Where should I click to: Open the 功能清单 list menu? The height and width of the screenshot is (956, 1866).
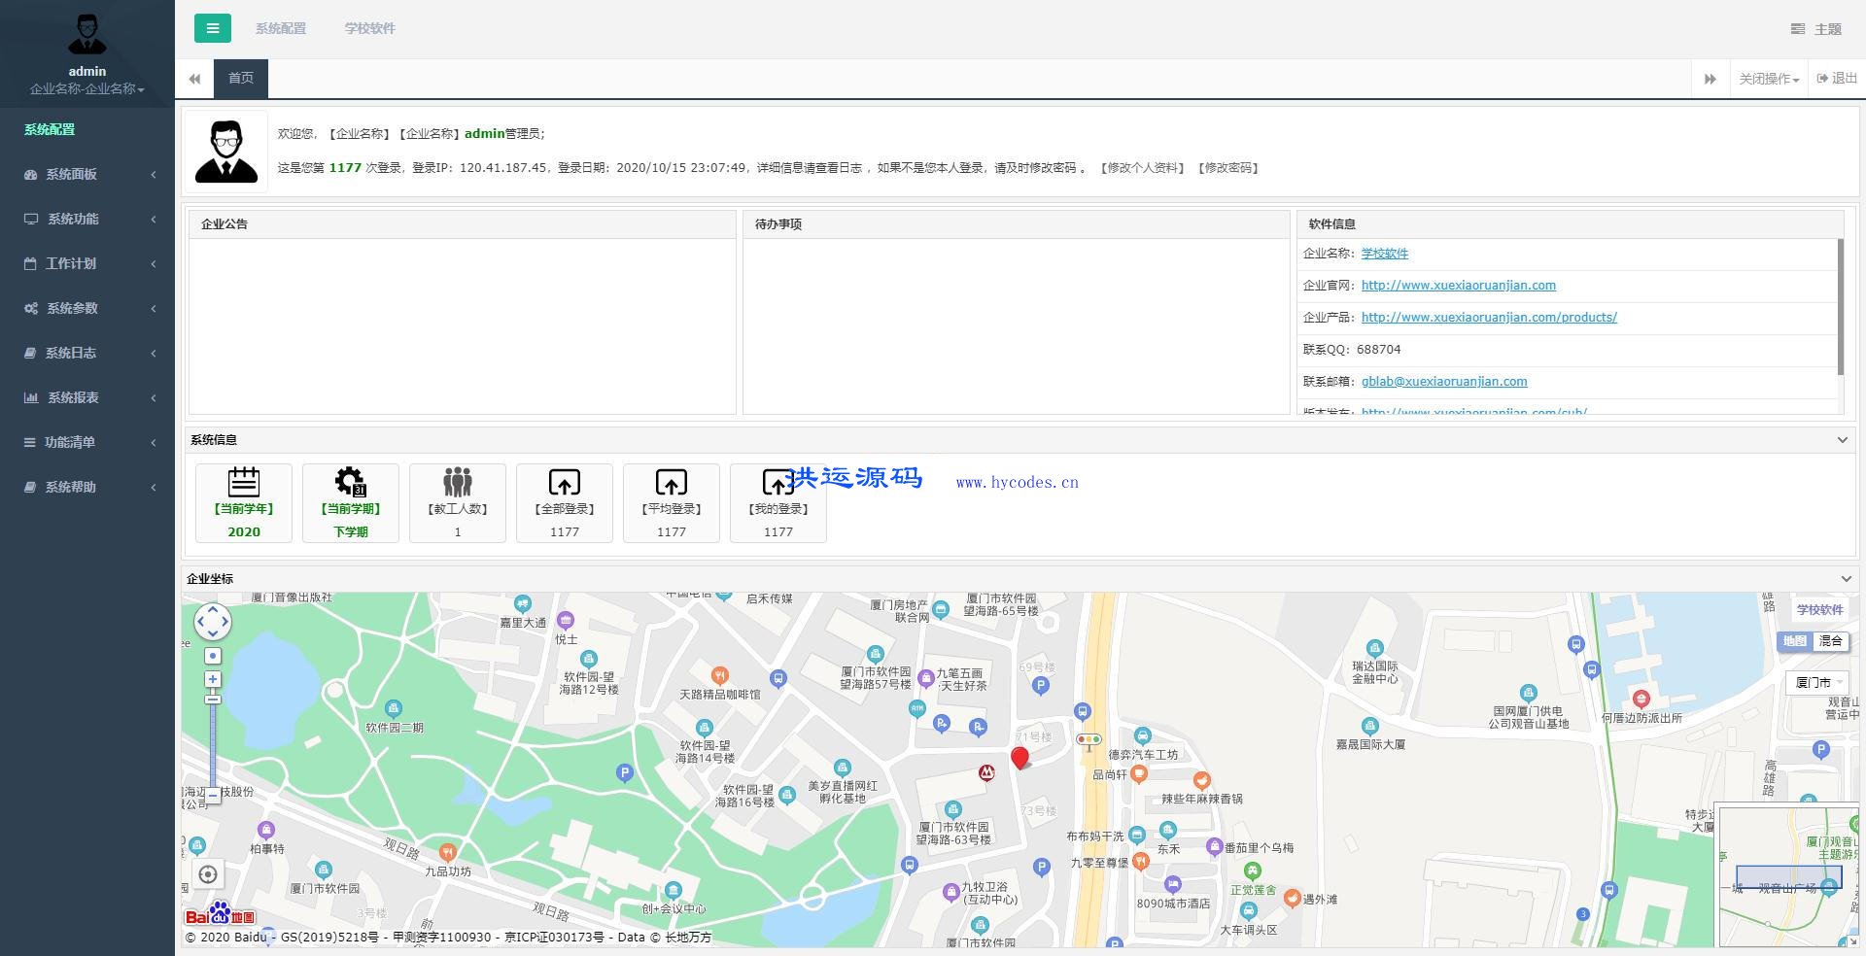87,442
